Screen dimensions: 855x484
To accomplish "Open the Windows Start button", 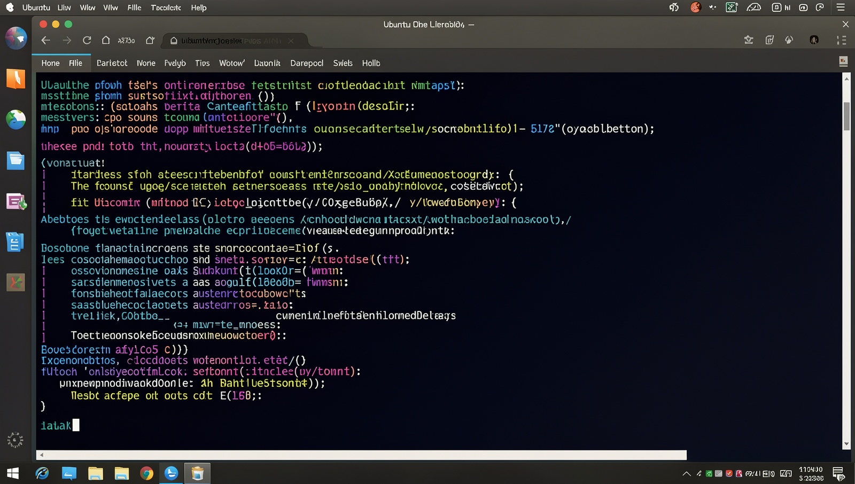I will tap(13, 473).
